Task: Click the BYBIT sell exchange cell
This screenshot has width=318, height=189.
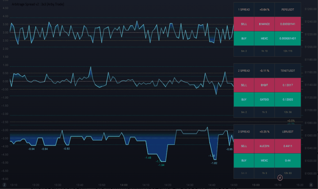Action: tap(264, 85)
